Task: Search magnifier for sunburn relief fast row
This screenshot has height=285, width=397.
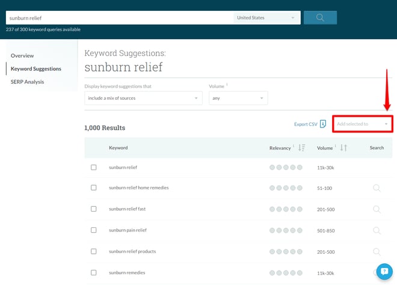Action: [377, 209]
